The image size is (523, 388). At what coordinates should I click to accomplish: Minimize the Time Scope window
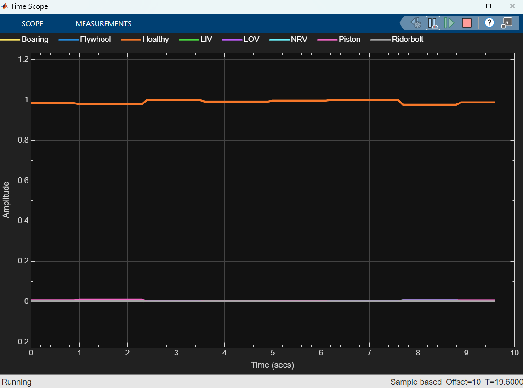[x=467, y=6]
